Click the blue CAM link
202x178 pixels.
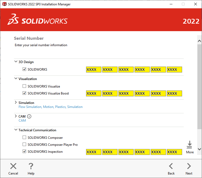pos(22,121)
